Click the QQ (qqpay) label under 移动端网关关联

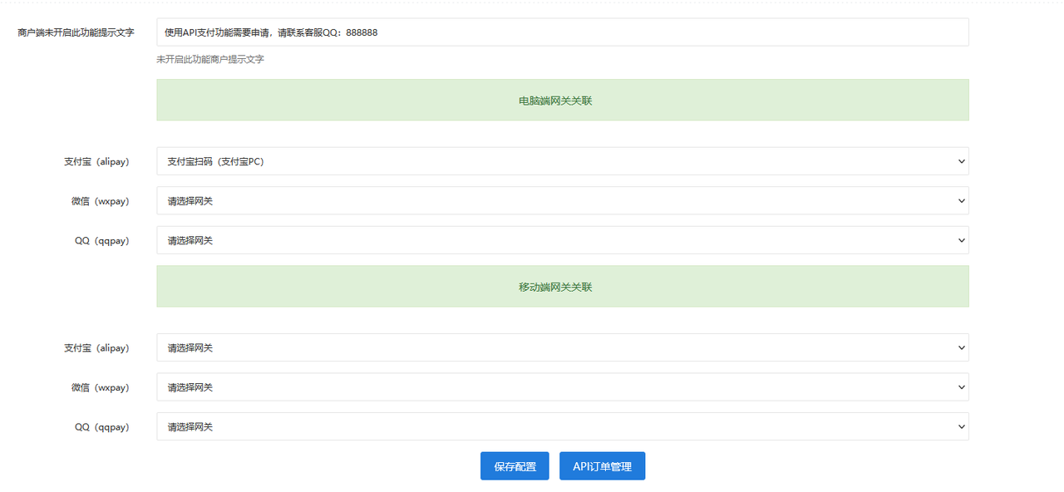[102, 427]
